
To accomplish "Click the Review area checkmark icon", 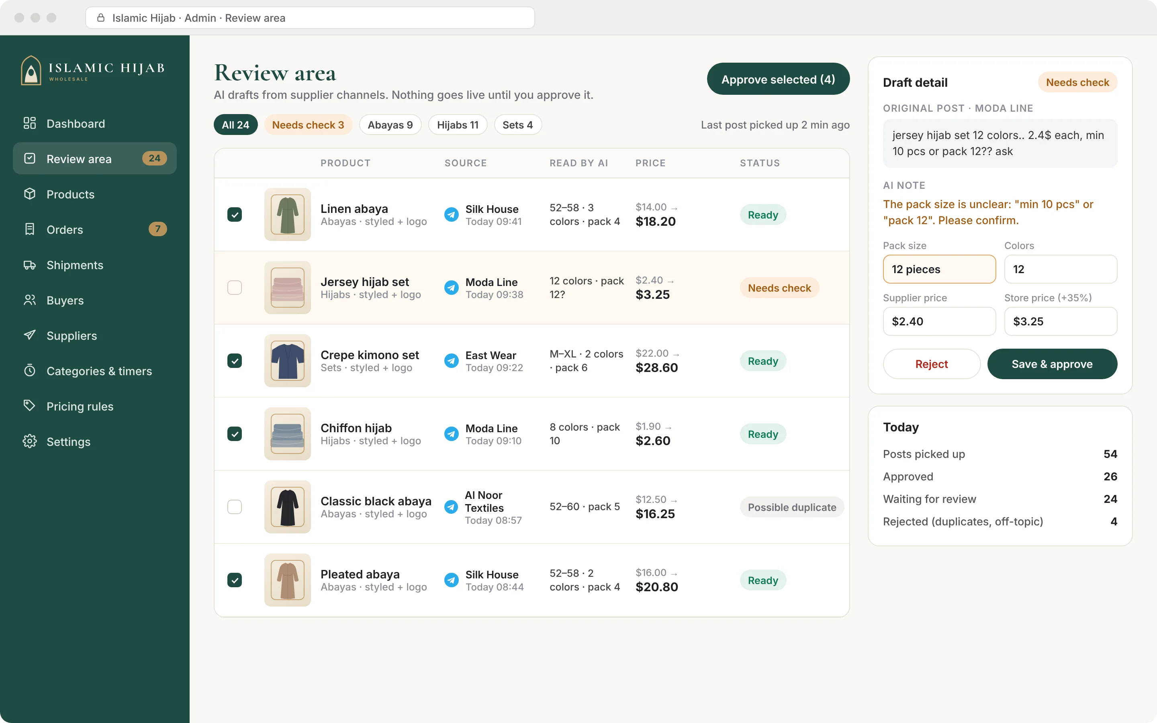I will [x=30, y=159].
